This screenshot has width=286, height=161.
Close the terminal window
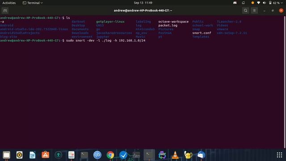281,11
